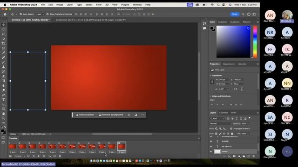The width and height of the screenshot is (298, 167).
Task: Collapse the Transform section in Properties
Action: point(210,75)
